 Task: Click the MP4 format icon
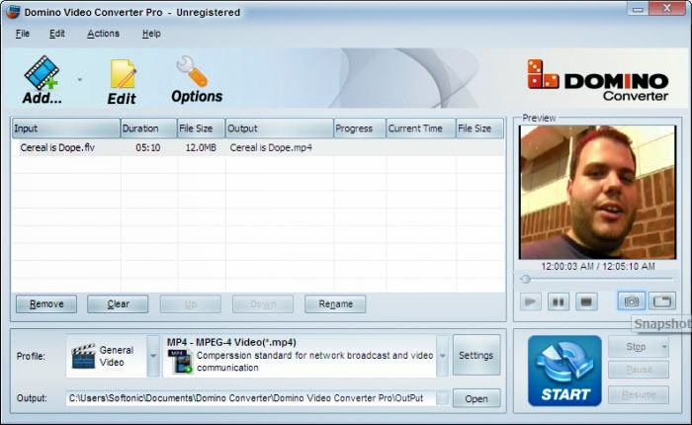tap(180, 362)
